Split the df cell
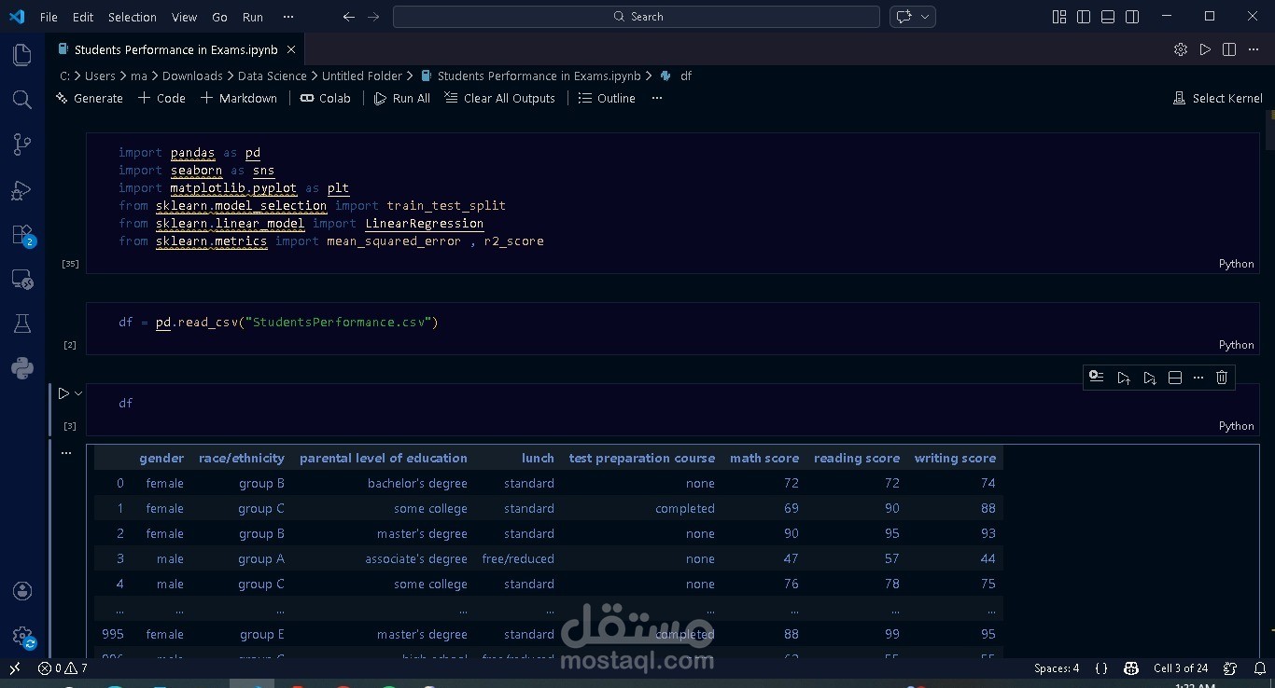1275x688 pixels. [x=1175, y=378]
